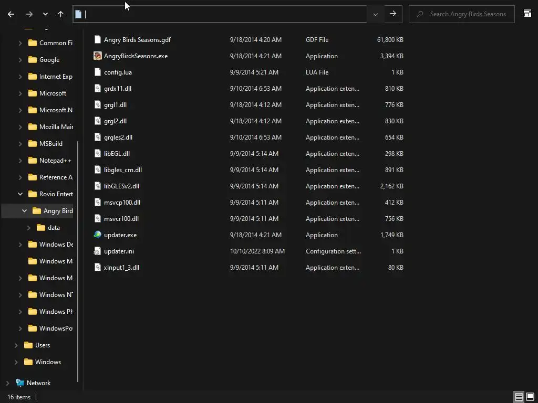
Task: Click the 9/9/2014 5:21 AM date
Action: click(x=254, y=72)
